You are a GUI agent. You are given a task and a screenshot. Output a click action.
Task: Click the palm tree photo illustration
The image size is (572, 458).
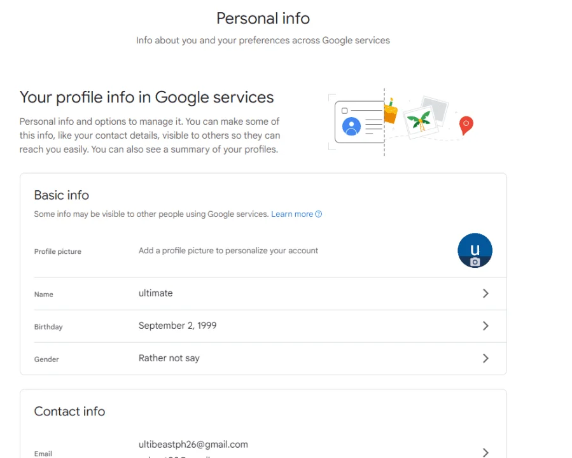pos(419,121)
